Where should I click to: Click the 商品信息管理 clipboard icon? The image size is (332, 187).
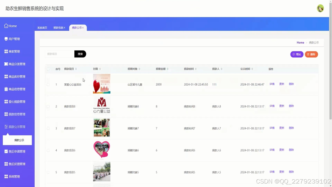(6, 89)
